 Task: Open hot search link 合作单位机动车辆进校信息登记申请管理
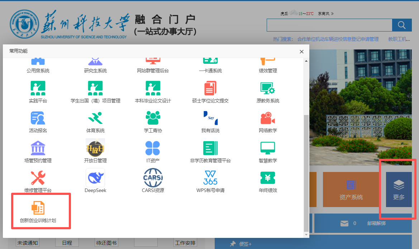click(338, 39)
